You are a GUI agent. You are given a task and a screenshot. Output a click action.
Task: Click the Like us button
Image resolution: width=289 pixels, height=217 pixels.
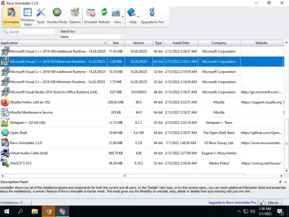click(270, 203)
